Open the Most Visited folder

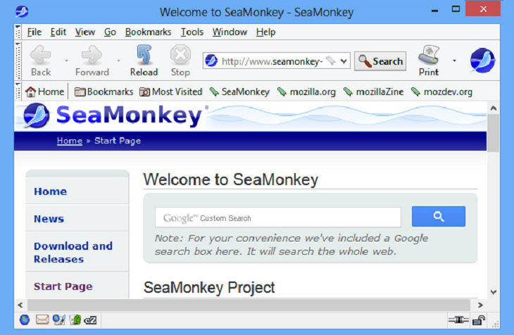click(x=171, y=91)
